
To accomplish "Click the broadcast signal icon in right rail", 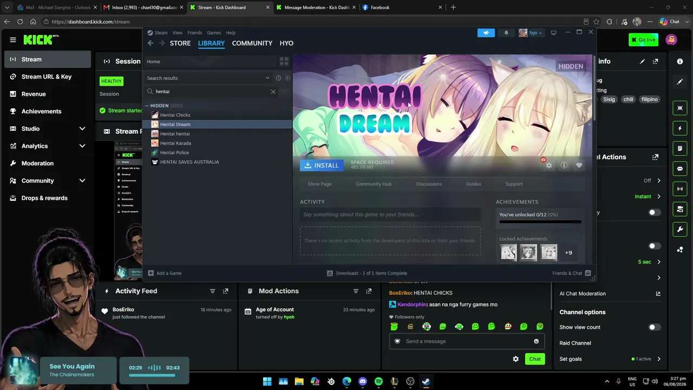I will (x=680, y=188).
